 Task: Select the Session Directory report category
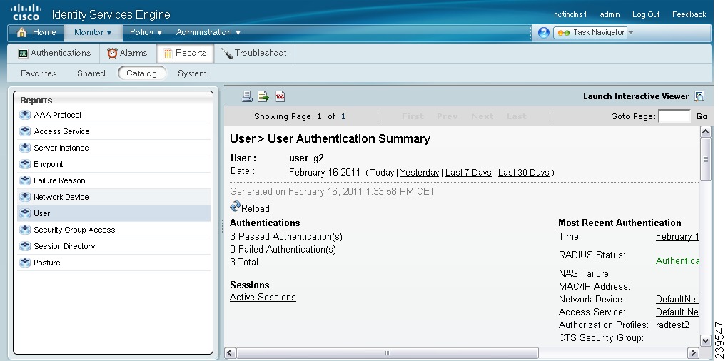(x=114, y=246)
